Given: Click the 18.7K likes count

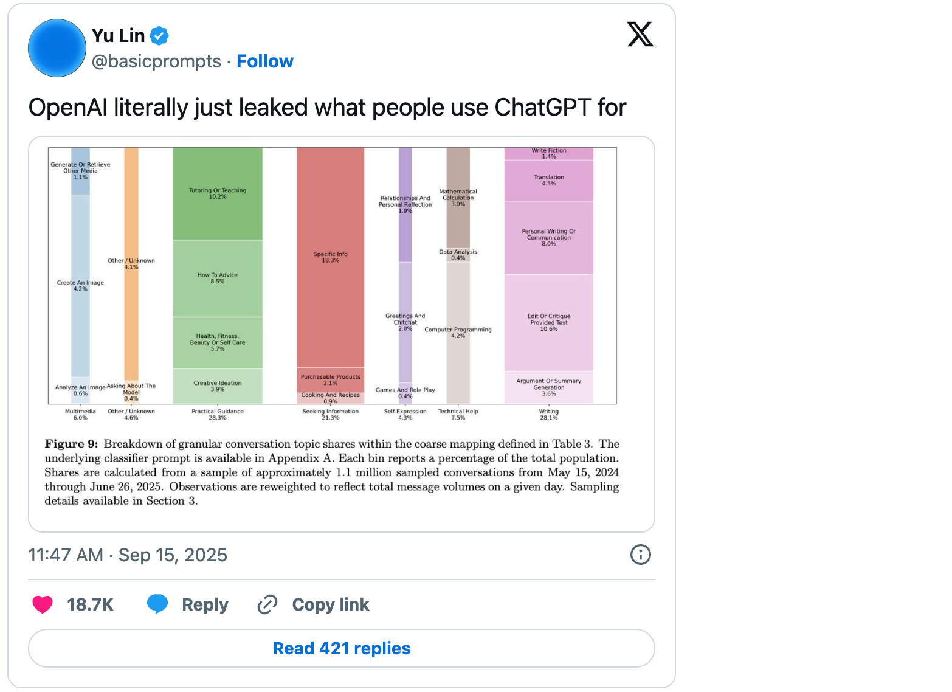Looking at the screenshot, I should click(x=90, y=604).
